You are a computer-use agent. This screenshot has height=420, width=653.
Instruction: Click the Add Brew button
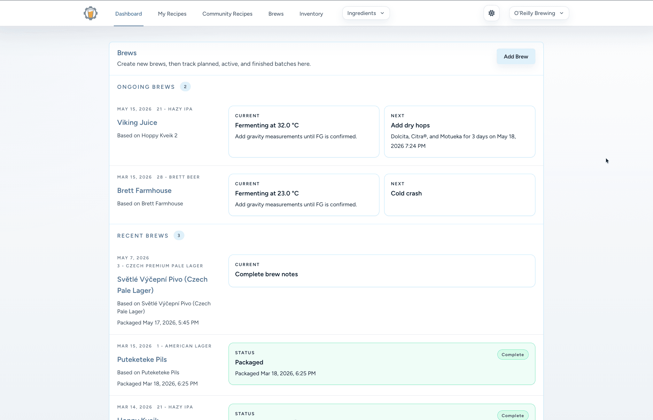click(x=516, y=57)
